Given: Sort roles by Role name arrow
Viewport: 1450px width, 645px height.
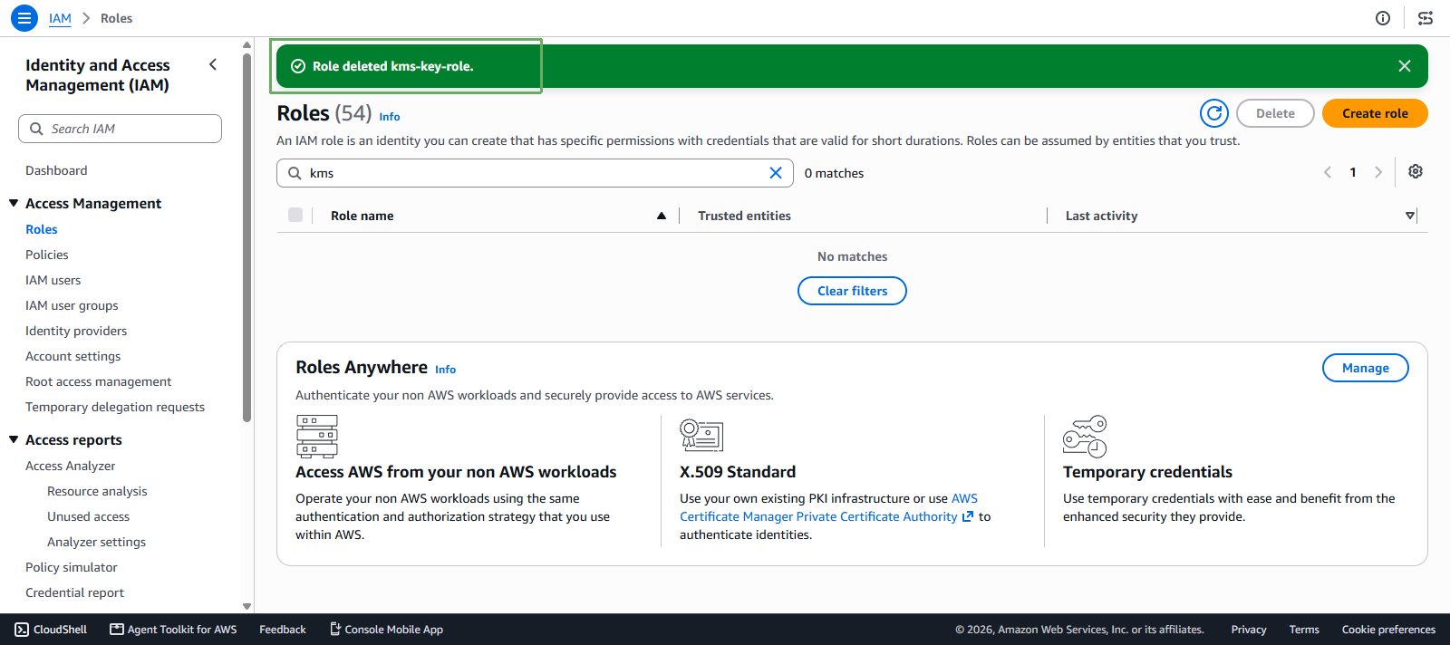Looking at the screenshot, I should click(662, 216).
